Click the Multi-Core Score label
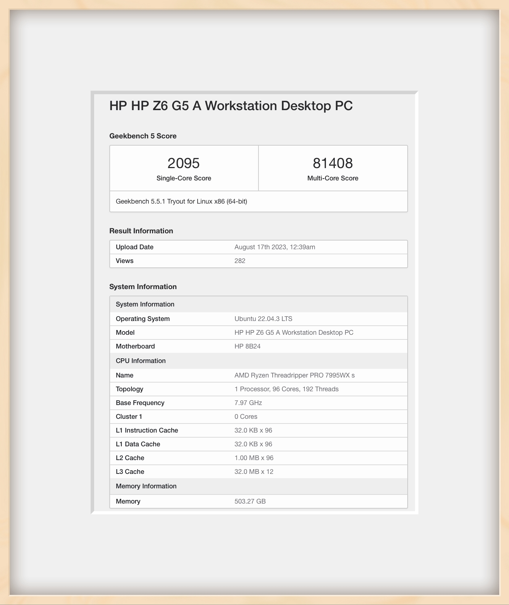The image size is (509, 605). tap(333, 178)
